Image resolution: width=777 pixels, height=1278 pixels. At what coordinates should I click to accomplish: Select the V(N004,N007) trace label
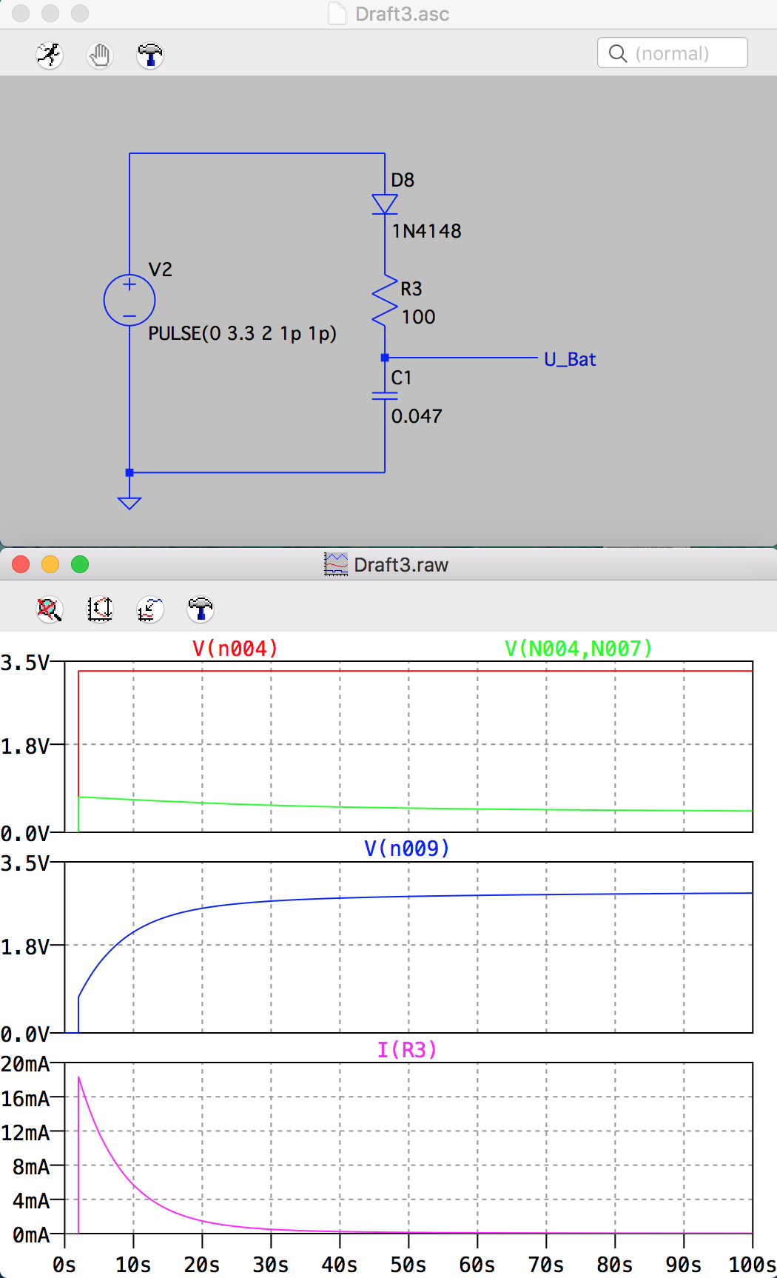pyautogui.click(x=579, y=649)
